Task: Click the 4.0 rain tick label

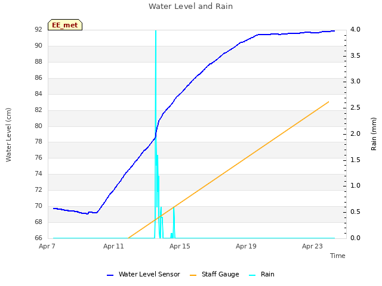Action: click(355, 29)
